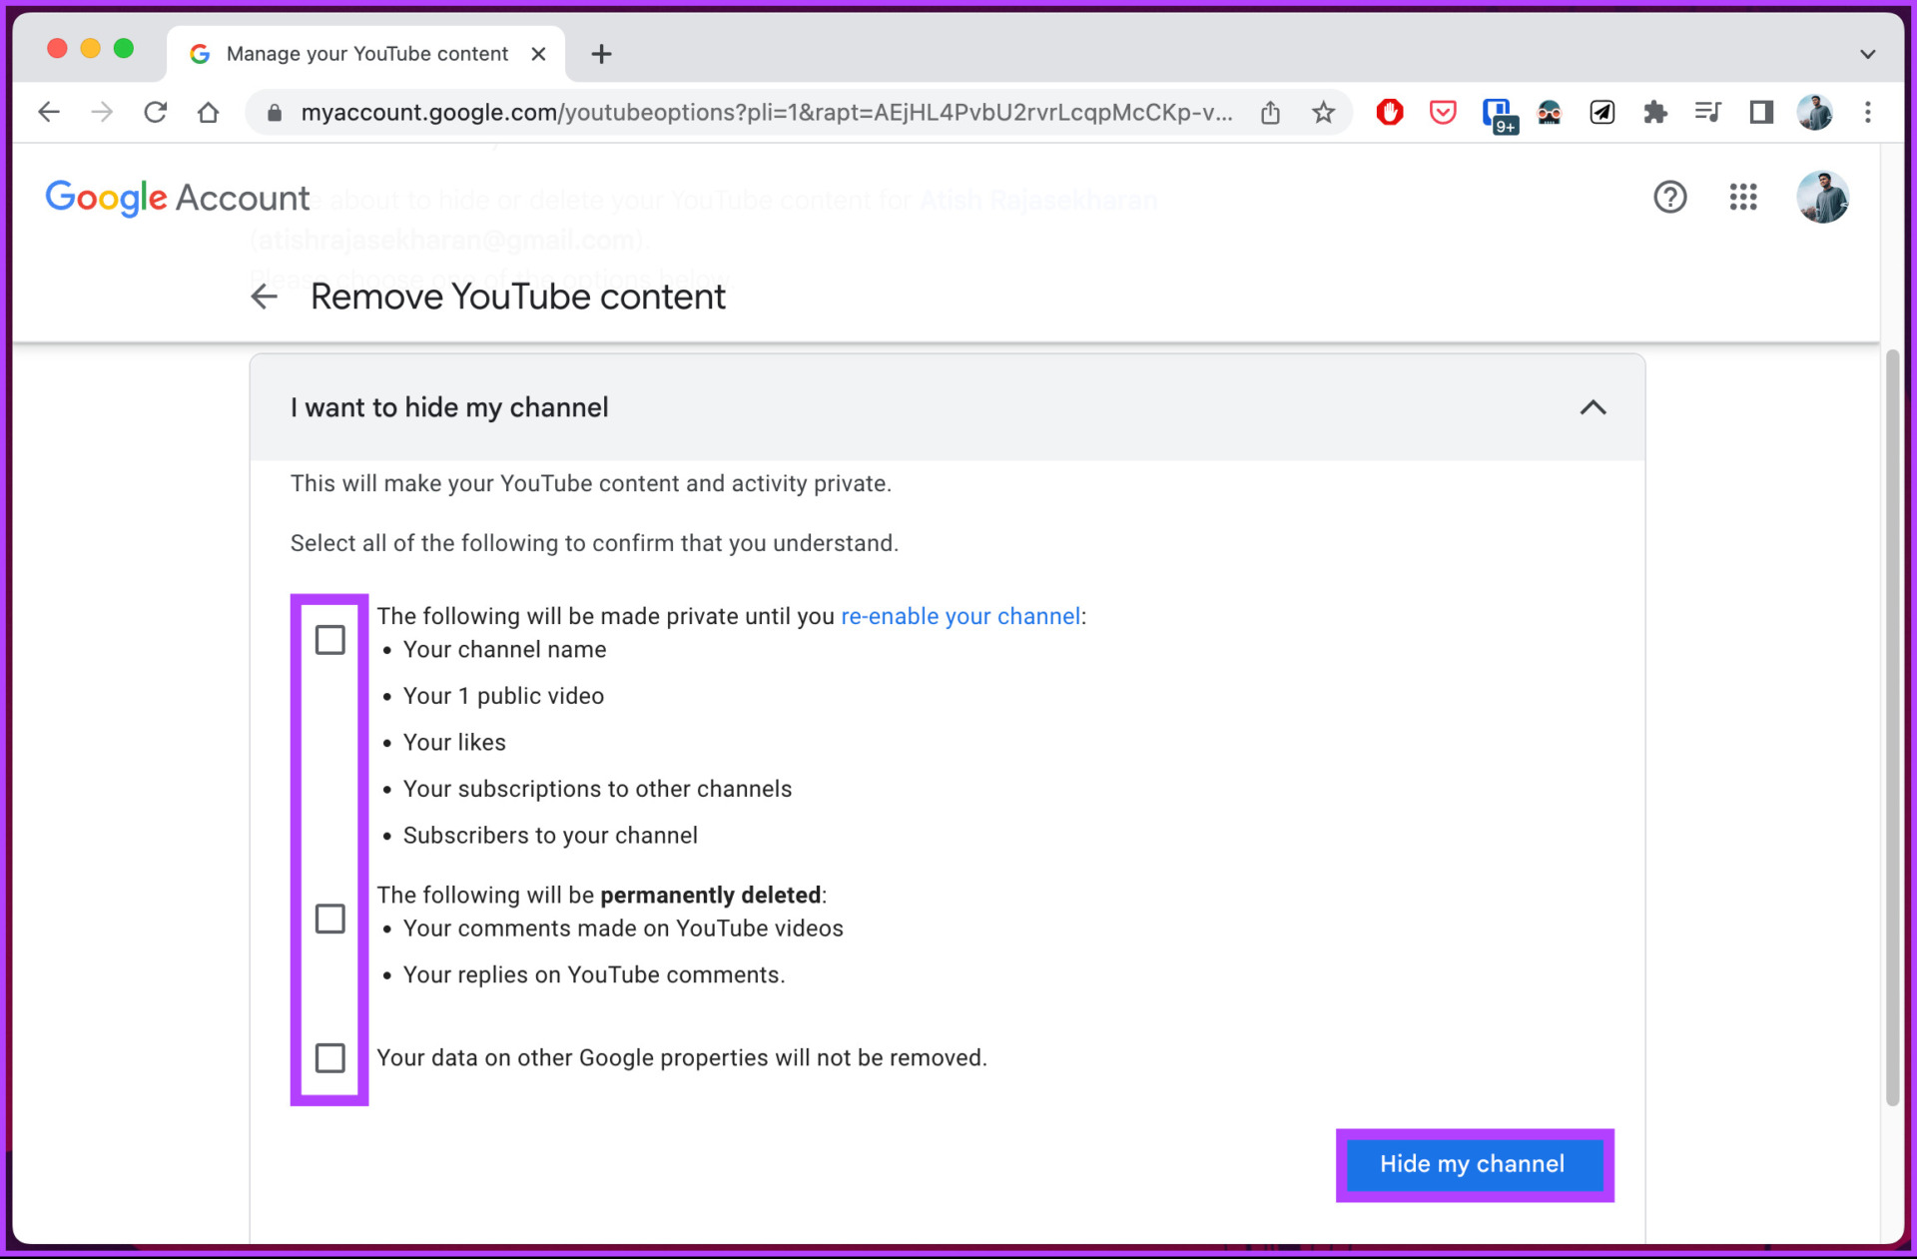This screenshot has height=1259, width=1917.
Task: Close the Manage your YouTube content tab
Action: pyautogui.click(x=538, y=54)
